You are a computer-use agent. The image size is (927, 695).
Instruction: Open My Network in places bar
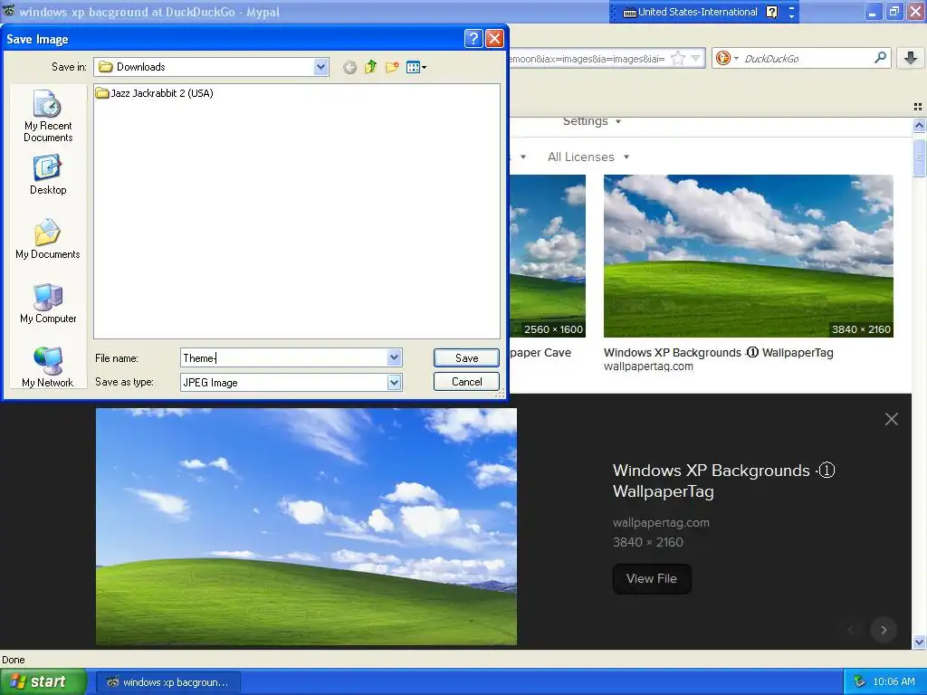pos(48,367)
